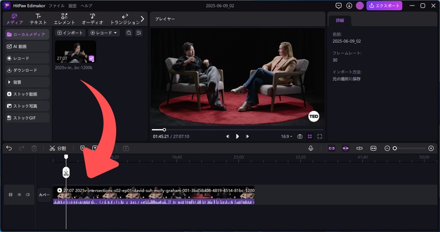Screen dimensions: 440x232
Task: Click the media search magnifier icon
Action: click(129, 33)
